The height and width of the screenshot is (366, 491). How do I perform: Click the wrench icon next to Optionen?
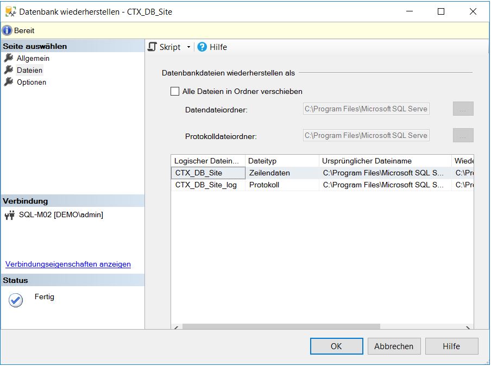click(8, 82)
